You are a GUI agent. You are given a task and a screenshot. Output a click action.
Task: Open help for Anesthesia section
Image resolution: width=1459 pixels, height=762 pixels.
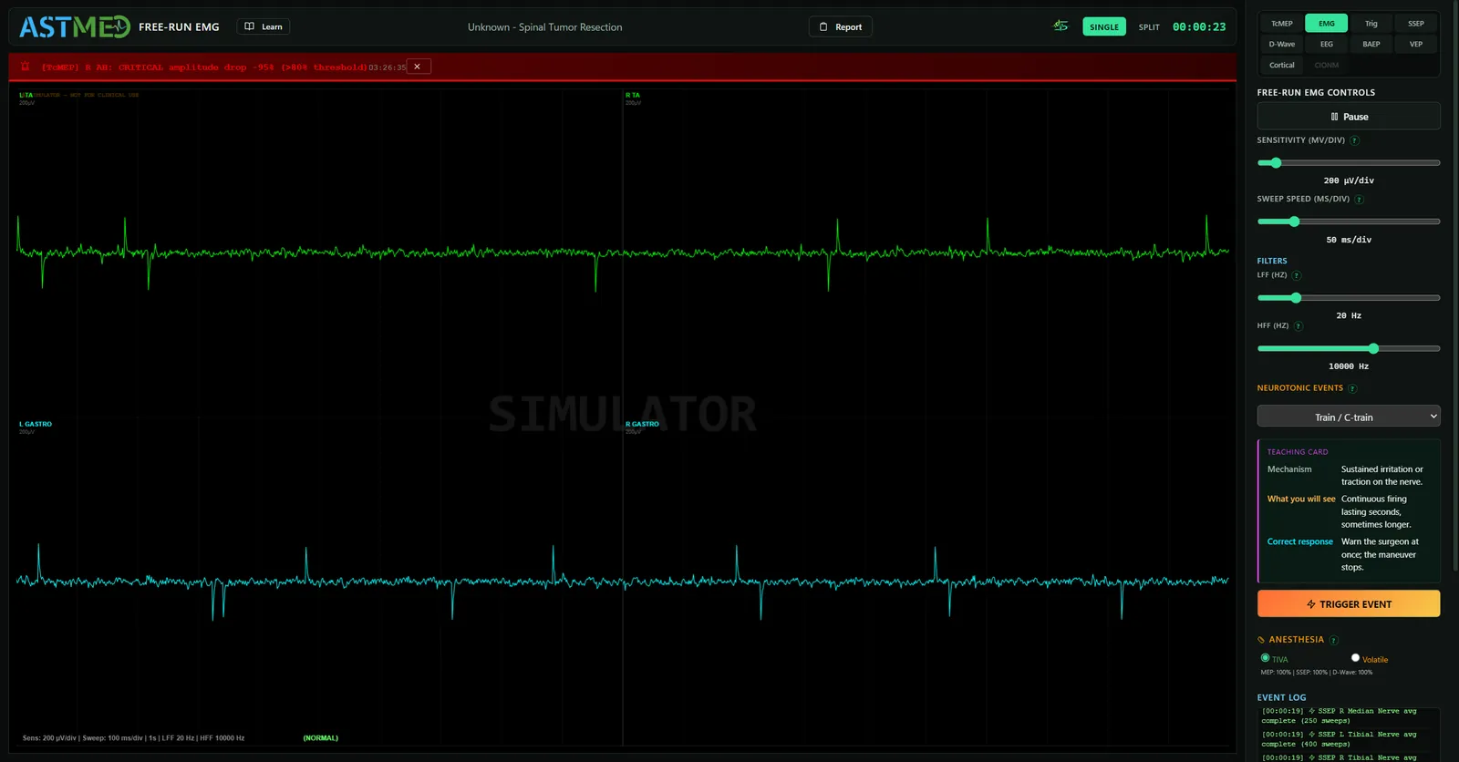pos(1334,640)
